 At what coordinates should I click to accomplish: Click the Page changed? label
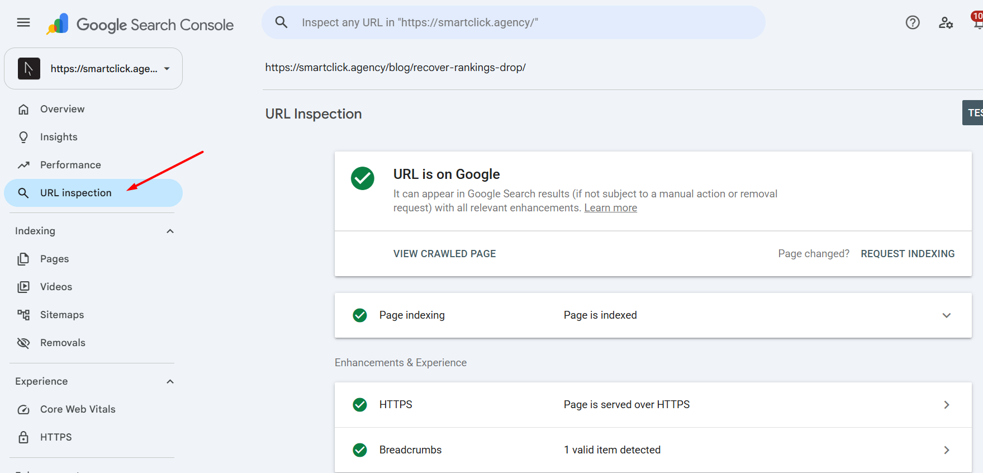pyautogui.click(x=814, y=254)
